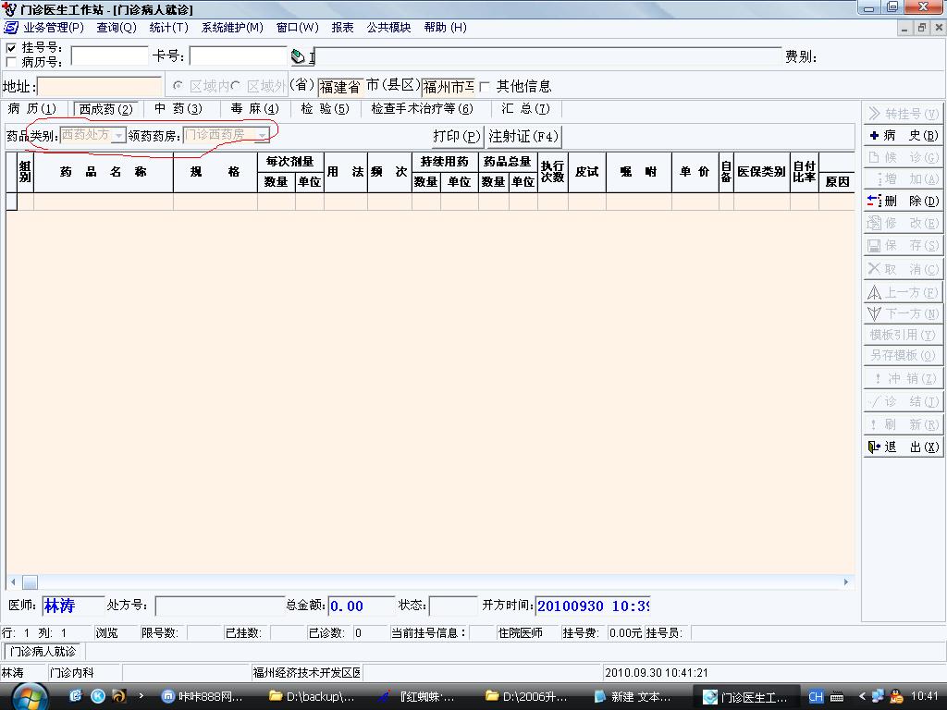Switch to the 中药(3) tab

tap(178, 109)
